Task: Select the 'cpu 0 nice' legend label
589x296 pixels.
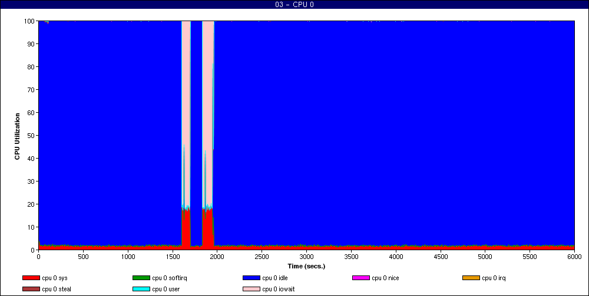Action: click(385, 278)
